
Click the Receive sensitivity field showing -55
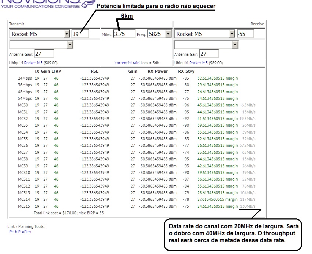245,34
